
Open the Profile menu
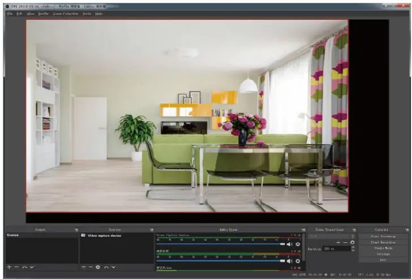(x=44, y=14)
